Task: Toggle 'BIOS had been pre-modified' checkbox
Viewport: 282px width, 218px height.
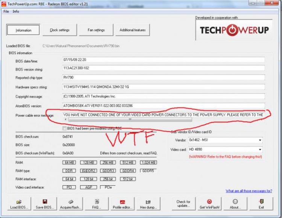Action: coord(64,128)
